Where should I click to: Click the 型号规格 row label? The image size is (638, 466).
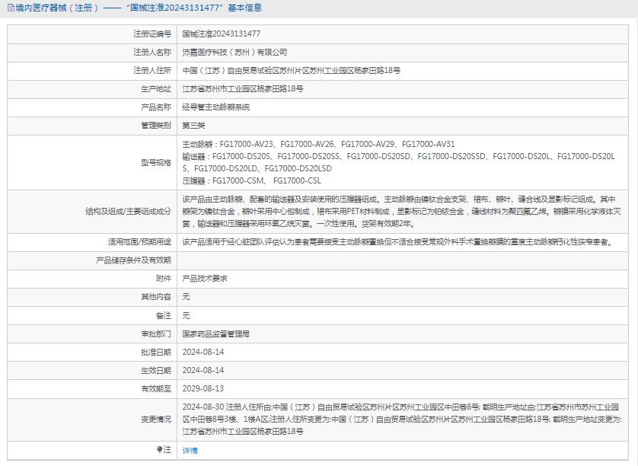point(156,162)
